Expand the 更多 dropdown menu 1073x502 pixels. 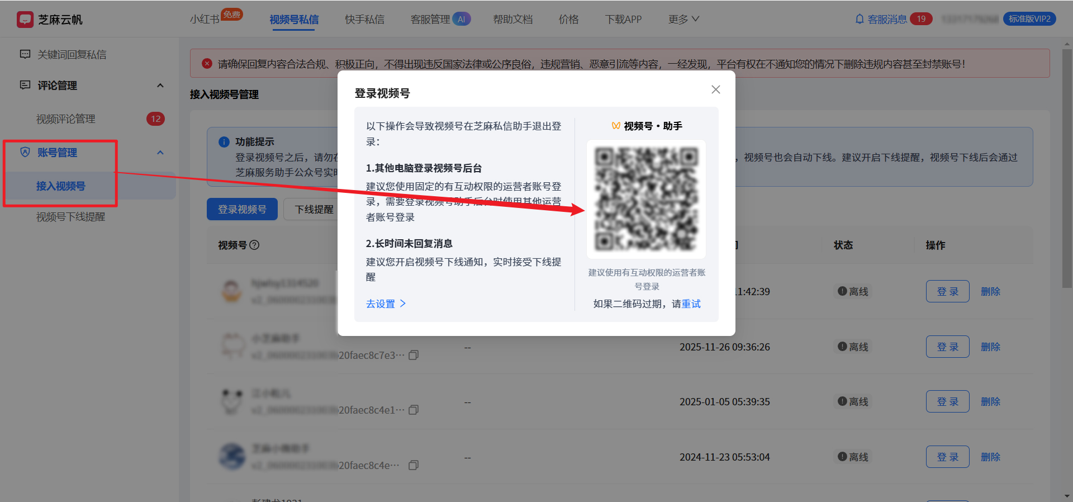(x=683, y=20)
